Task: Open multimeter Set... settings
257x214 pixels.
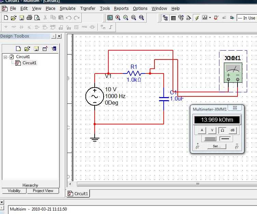Action: [x=217, y=146]
